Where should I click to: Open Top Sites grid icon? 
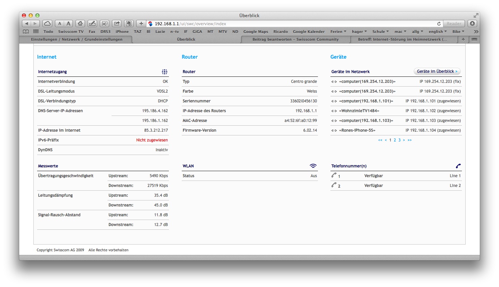pyautogui.click(x=36, y=31)
